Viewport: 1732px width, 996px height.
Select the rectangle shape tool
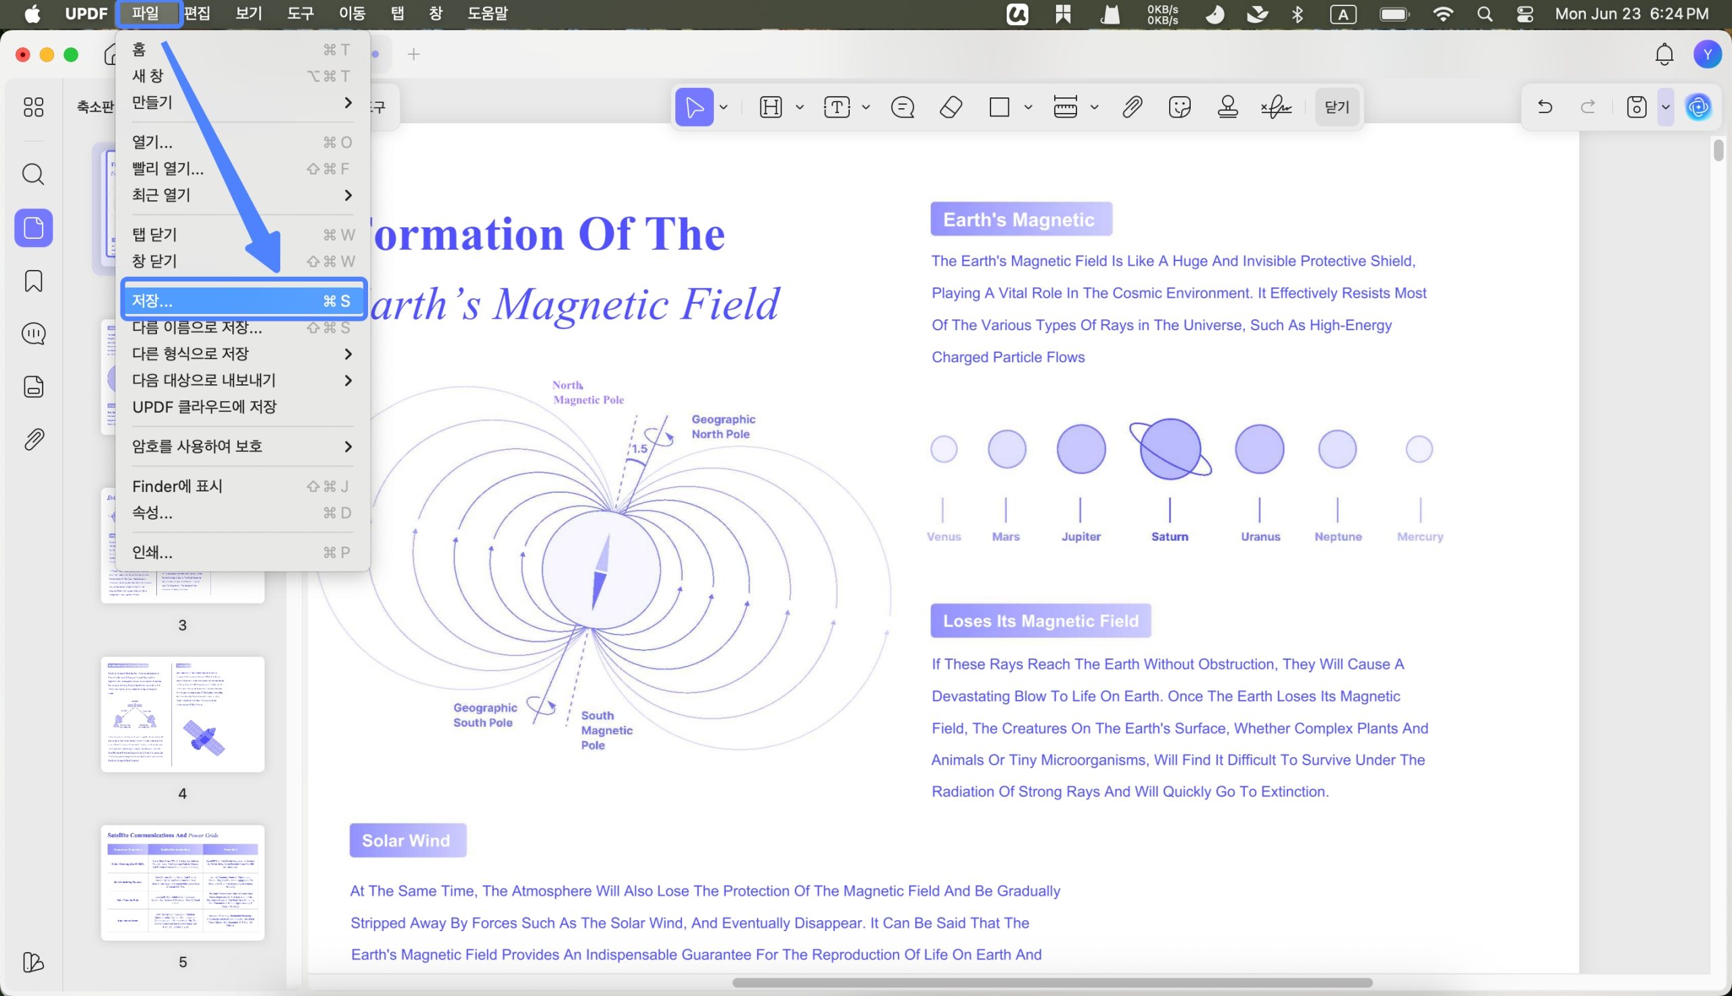pyautogui.click(x=999, y=107)
